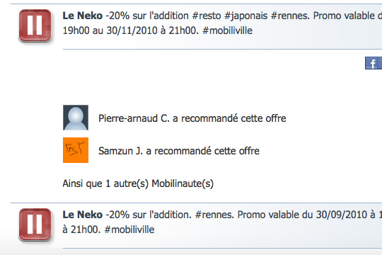Click the -20% sur l'addition. text in the bottom offer
The width and height of the screenshot is (382, 255).
pyautogui.click(x=149, y=215)
